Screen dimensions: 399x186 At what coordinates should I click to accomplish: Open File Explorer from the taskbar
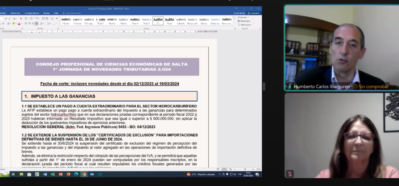point(21,174)
